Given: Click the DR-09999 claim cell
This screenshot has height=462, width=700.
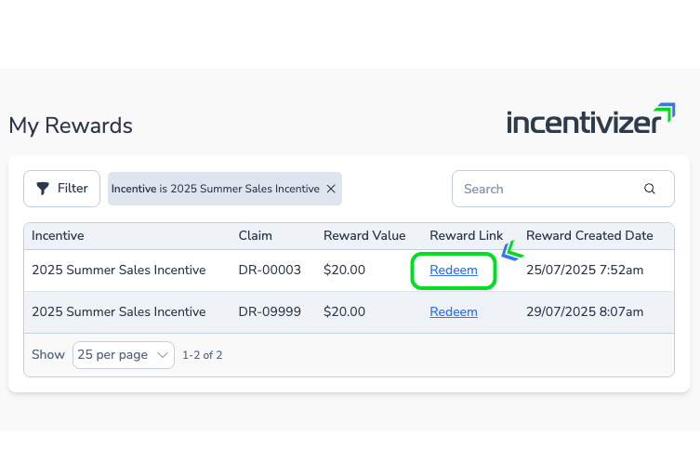Looking at the screenshot, I should coord(270,312).
